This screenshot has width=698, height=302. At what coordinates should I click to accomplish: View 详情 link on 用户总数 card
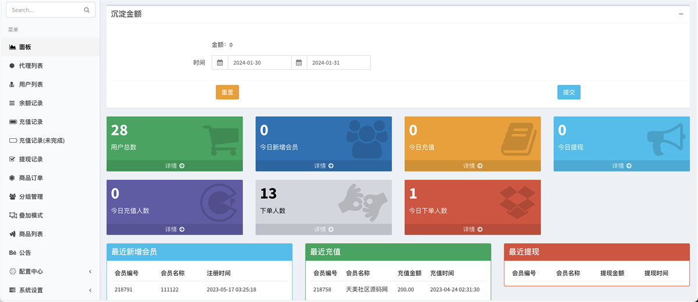[174, 166]
